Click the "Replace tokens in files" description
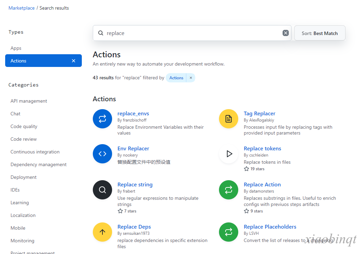This screenshot has width=362, height=254. click(267, 162)
